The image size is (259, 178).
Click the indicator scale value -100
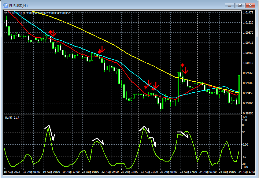coord(245,167)
